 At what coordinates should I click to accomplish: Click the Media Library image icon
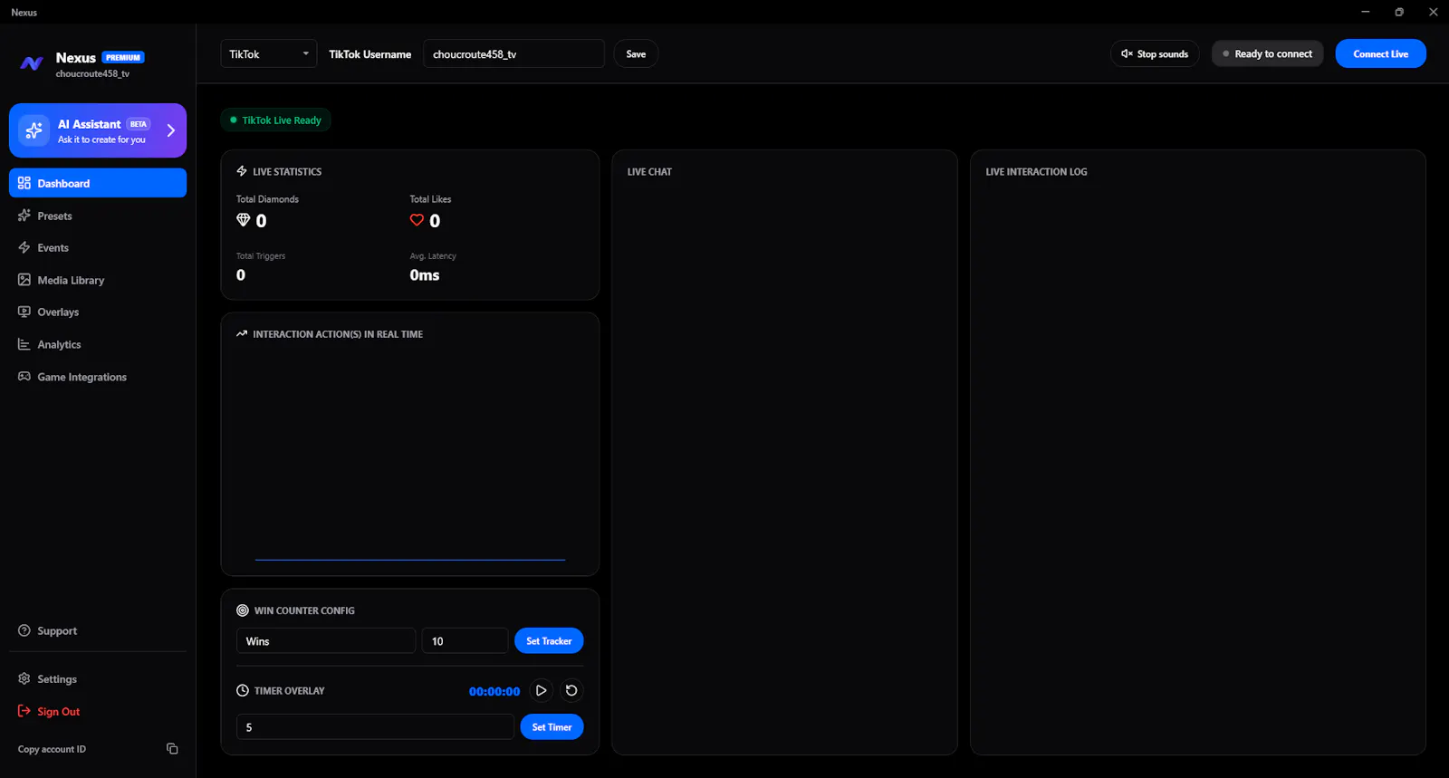click(24, 280)
